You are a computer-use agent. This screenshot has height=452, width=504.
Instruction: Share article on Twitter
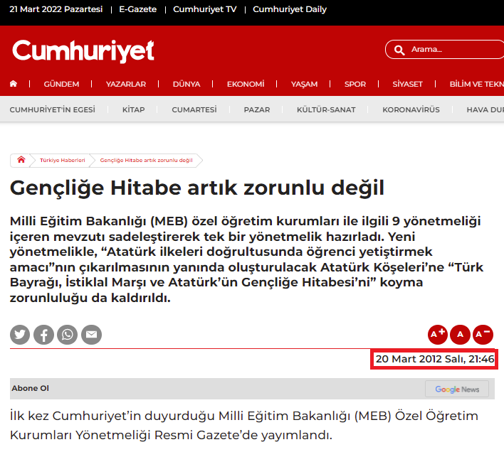[x=20, y=335]
